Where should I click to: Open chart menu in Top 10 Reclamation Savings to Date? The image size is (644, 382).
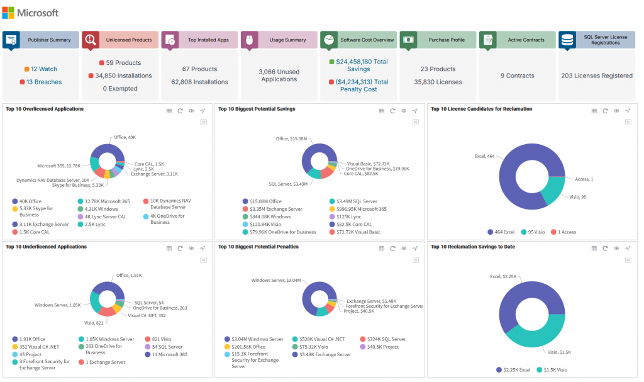[628, 259]
